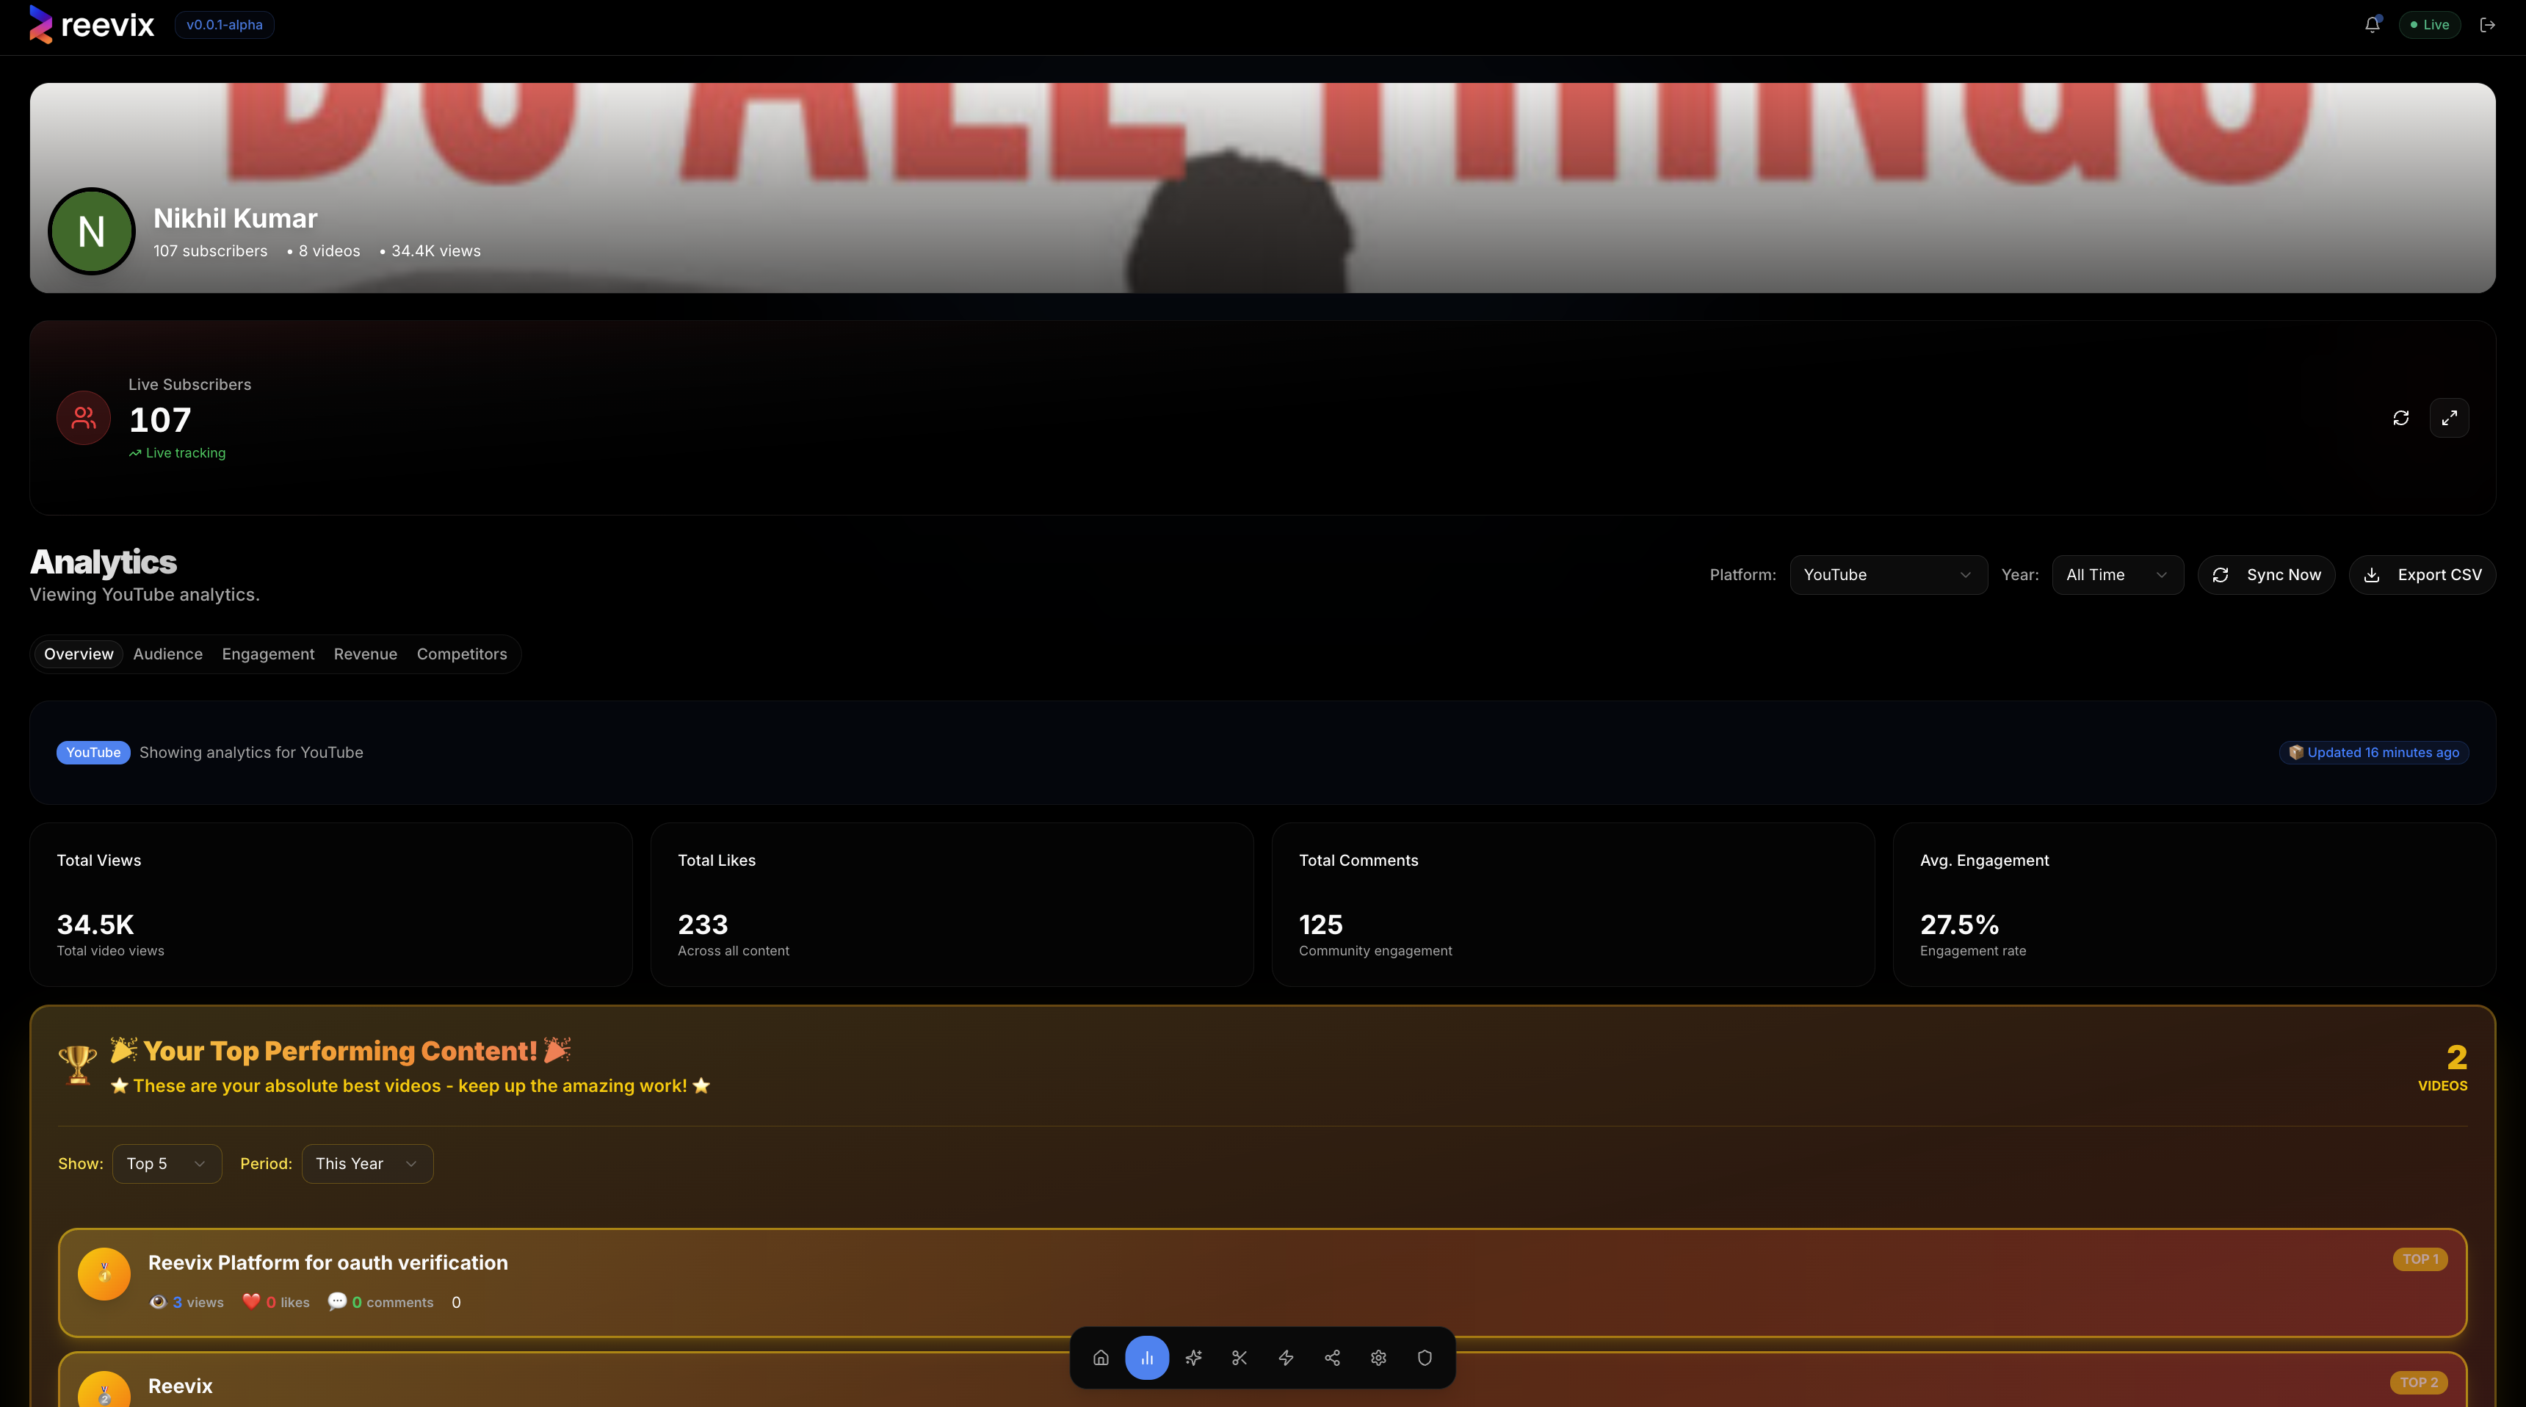Image resolution: width=2526 pixels, height=1407 pixels.
Task: Click the lightning bolt icon in the dock
Action: 1286,1358
